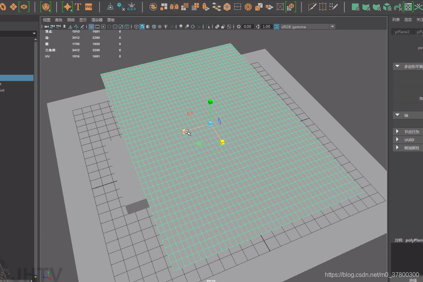Switch to the pPlane2 tab

pyautogui.click(x=402, y=32)
